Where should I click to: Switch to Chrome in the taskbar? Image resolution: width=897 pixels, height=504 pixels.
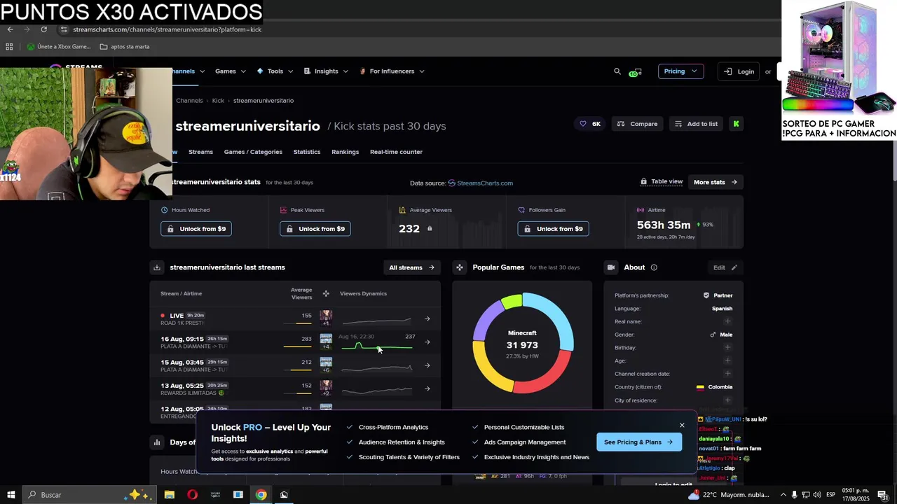(261, 495)
